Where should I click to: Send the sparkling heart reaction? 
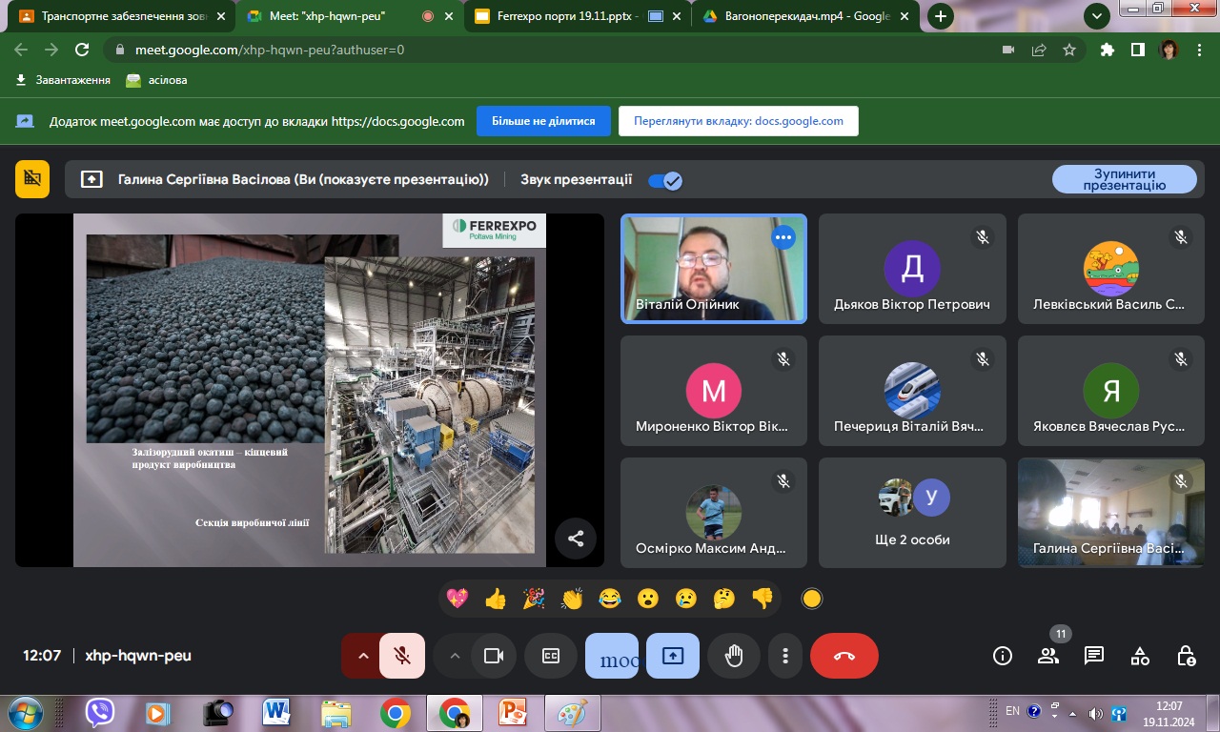(457, 599)
